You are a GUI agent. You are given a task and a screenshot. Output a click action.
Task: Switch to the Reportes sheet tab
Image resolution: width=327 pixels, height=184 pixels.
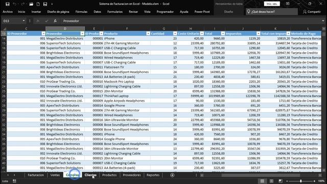(153, 175)
